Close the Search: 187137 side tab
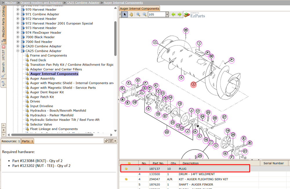The height and width of the screenshot is (189, 290). (x=3, y=47)
